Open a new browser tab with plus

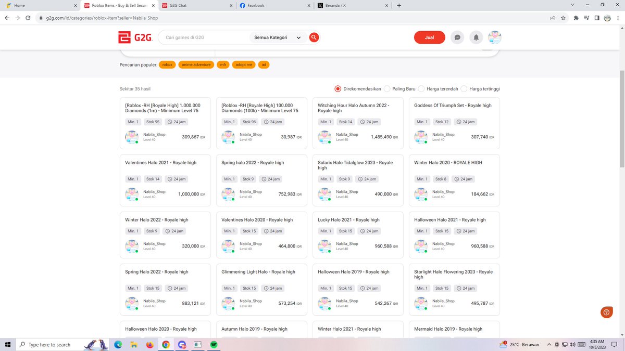click(x=399, y=6)
